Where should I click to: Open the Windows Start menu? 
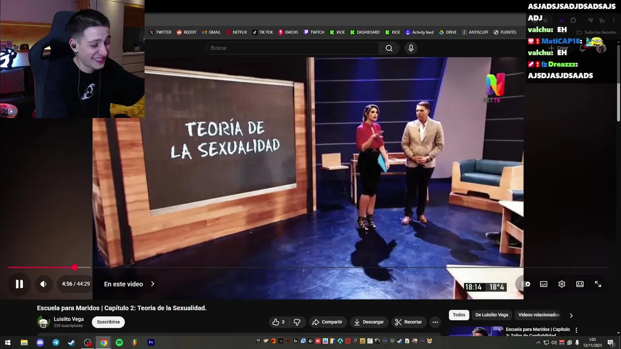tap(8, 343)
